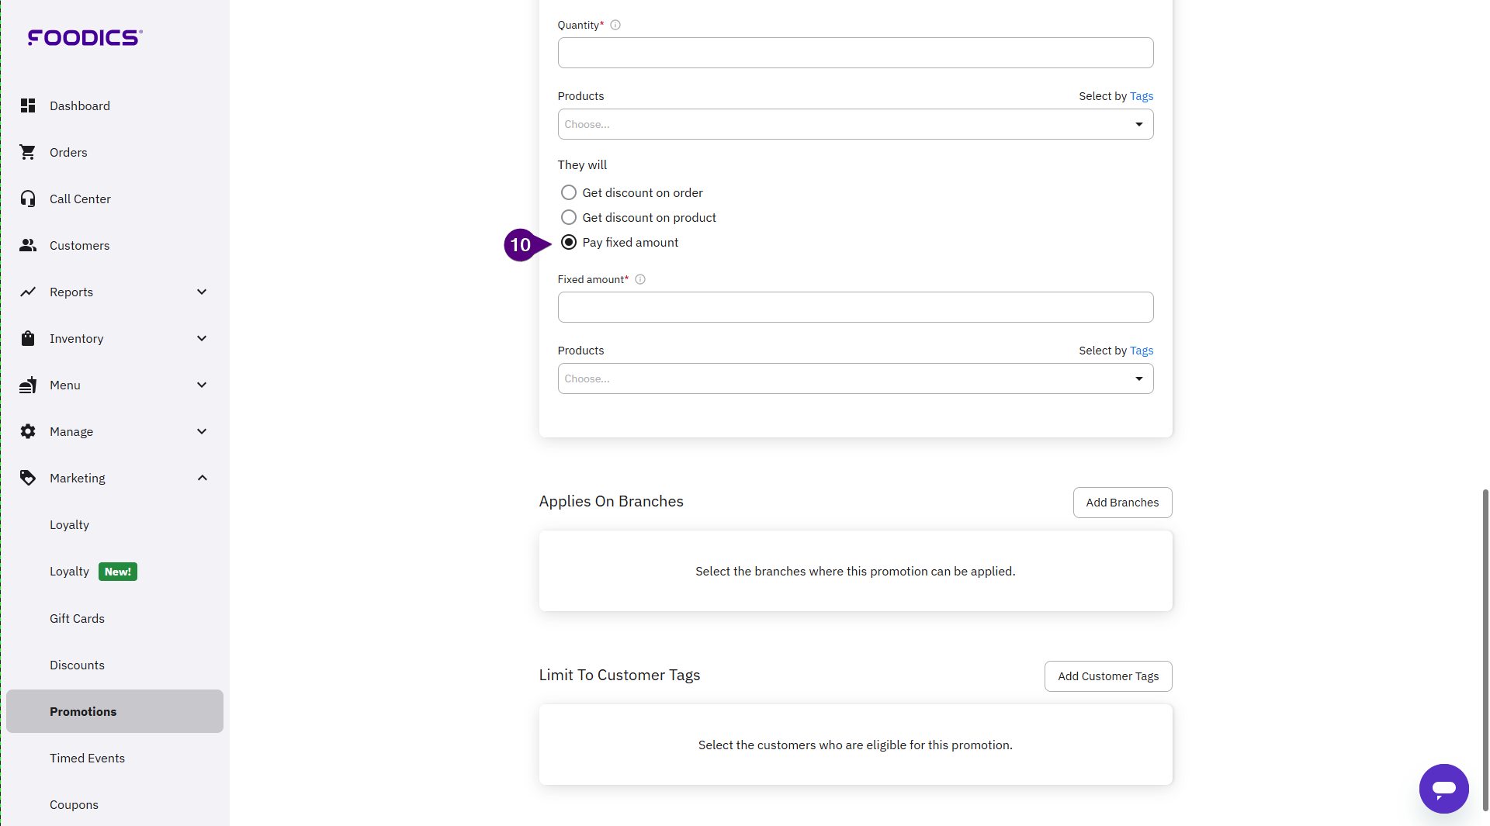Viewport: 1490px width, 826px height.
Task: Click the Quantity info icon
Action: [x=615, y=25]
